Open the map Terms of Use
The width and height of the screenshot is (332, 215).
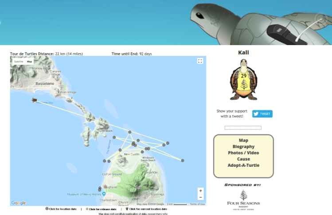coord(197,204)
